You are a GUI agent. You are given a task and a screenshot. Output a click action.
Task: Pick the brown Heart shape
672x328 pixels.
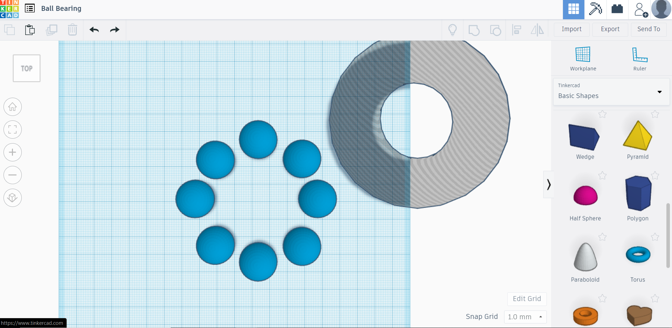pyautogui.click(x=639, y=315)
